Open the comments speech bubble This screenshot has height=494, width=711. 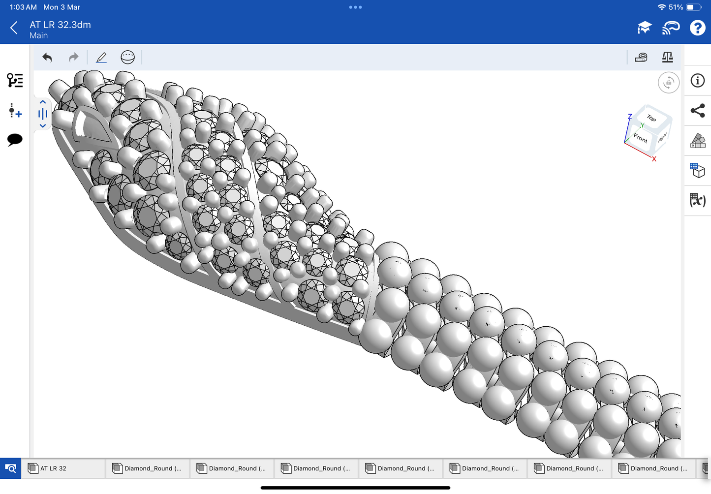pyautogui.click(x=15, y=140)
